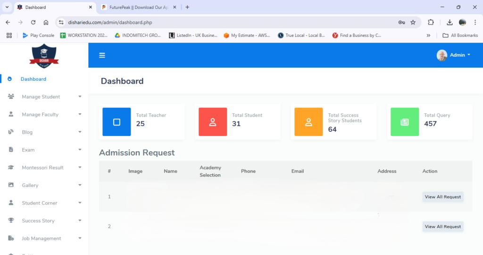Image resolution: width=483 pixels, height=255 pixels.
Task: Click the red Total Student card icon
Action: [213, 122]
